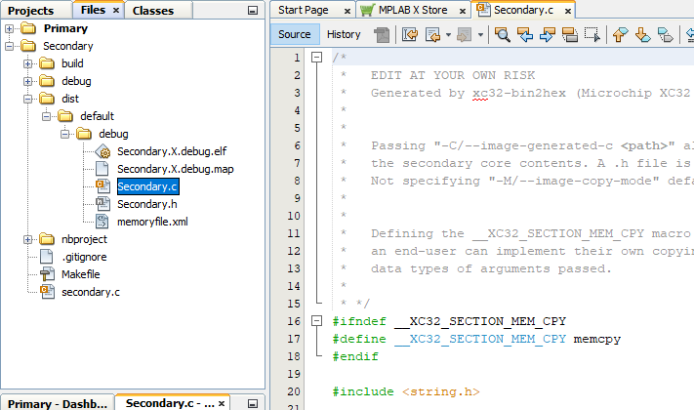Toggle Rectangular Selection mode icon
Image resolution: width=694 pixels, height=410 pixels.
(591, 35)
